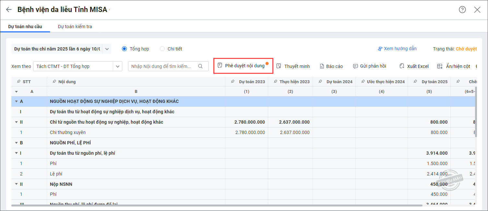
Task: Collapse row B Nguồn phí, lệ phí
Action: (16, 143)
